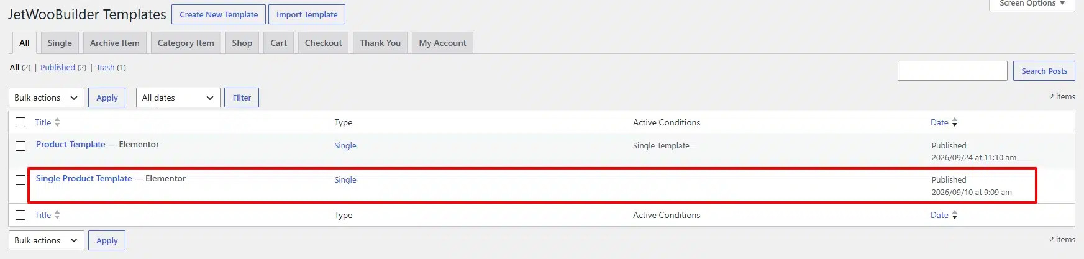Open the Screen Options panel
This screenshot has width=1084, height=259.
click(1032, 4)
